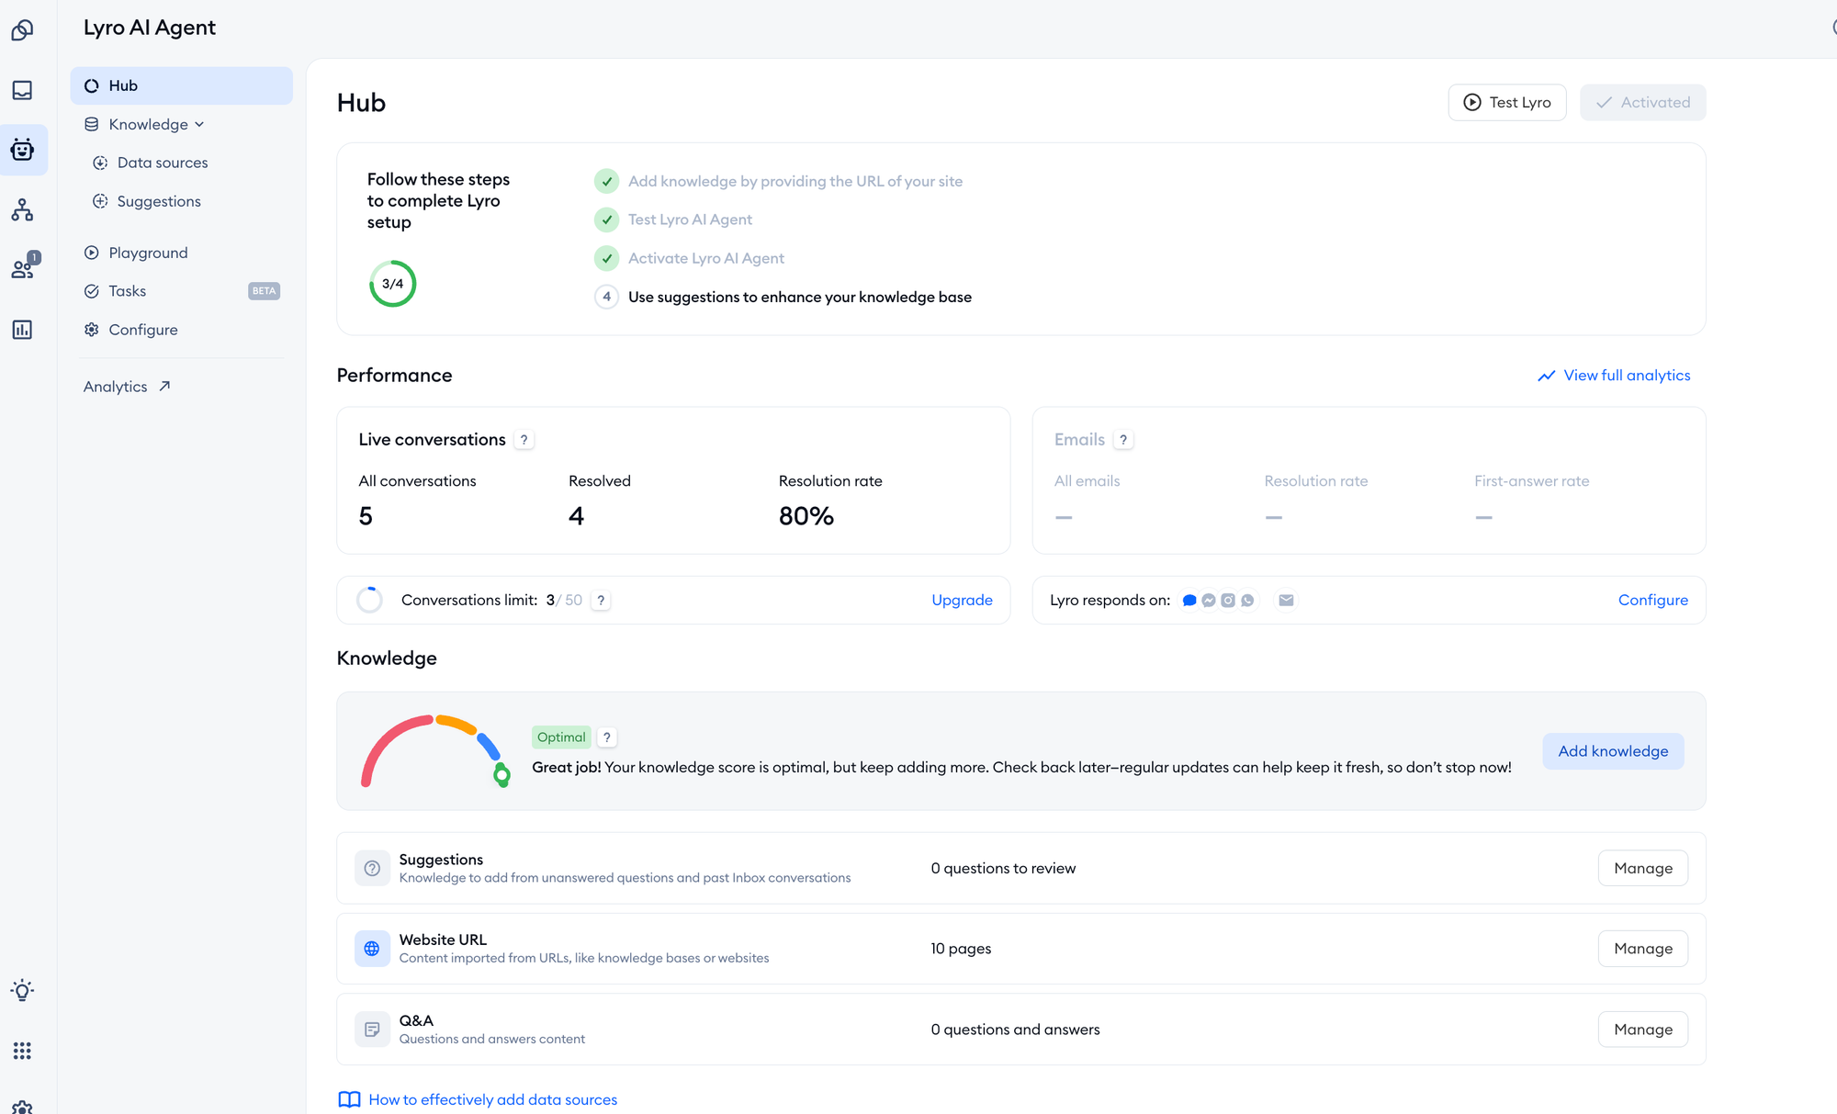The image size is (1837, 1114).
Task: Click the Suggestions row question icon
Action: (372, 868)
